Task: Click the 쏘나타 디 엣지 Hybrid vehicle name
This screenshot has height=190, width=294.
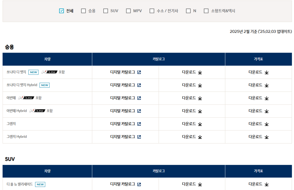Action: (22, 85)
